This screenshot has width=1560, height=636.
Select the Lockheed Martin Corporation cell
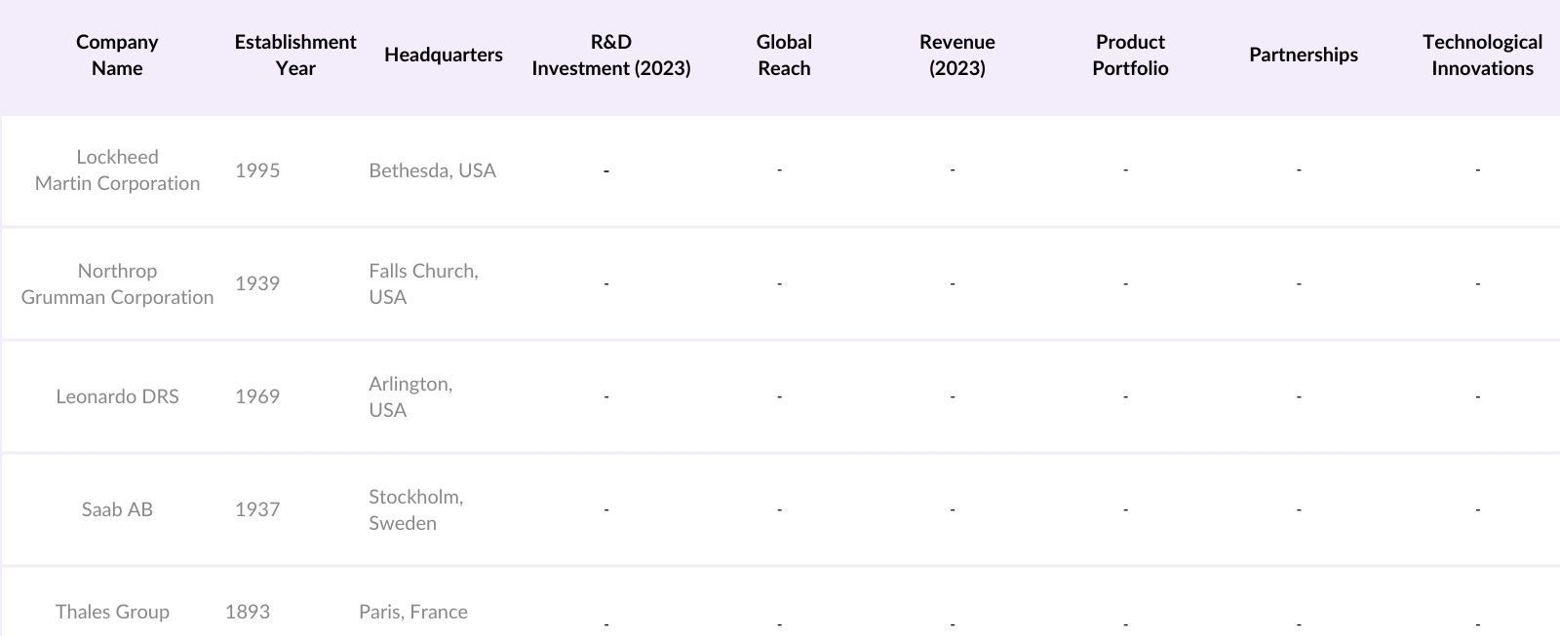pyautogui.click(x=117, y=170)
